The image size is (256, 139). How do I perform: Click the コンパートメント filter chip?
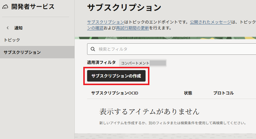135,63
